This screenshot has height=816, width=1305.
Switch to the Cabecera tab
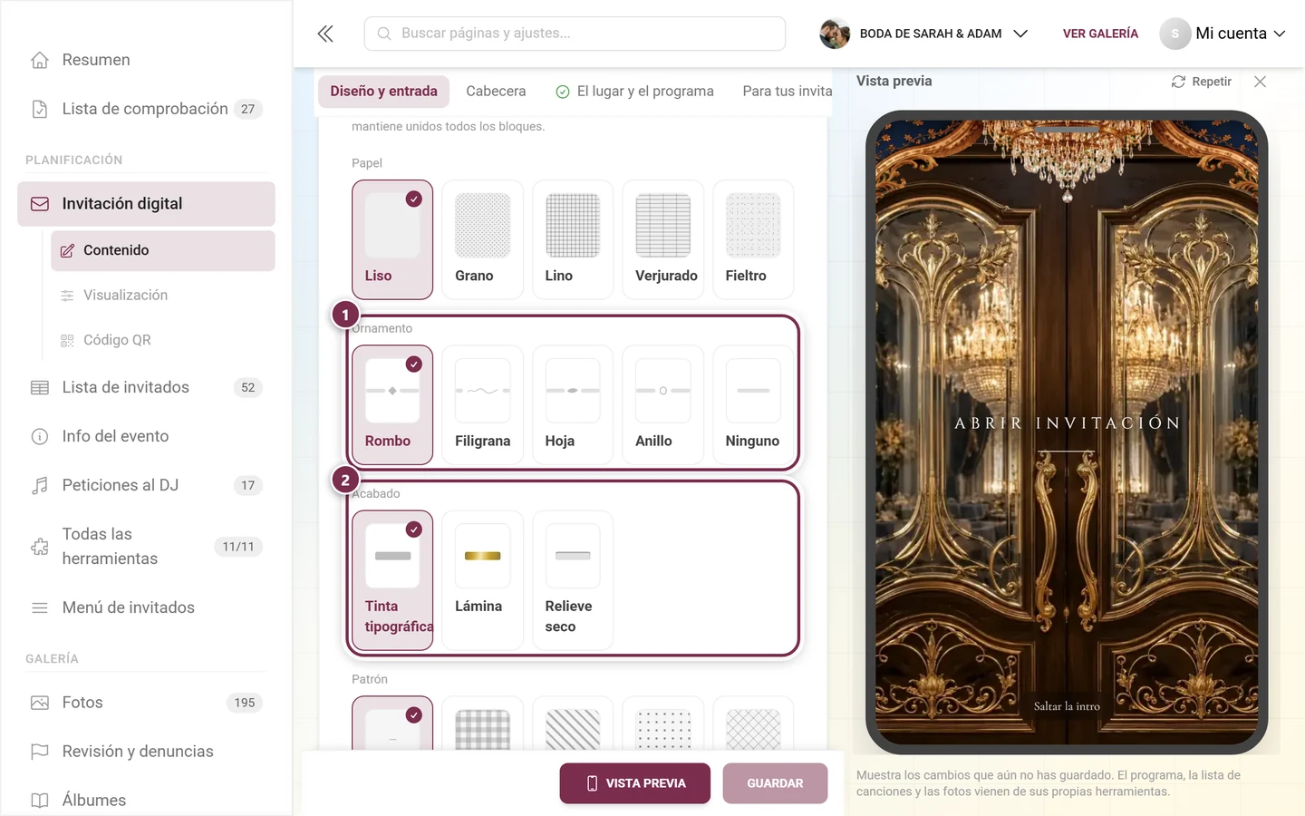pos(496,92)
